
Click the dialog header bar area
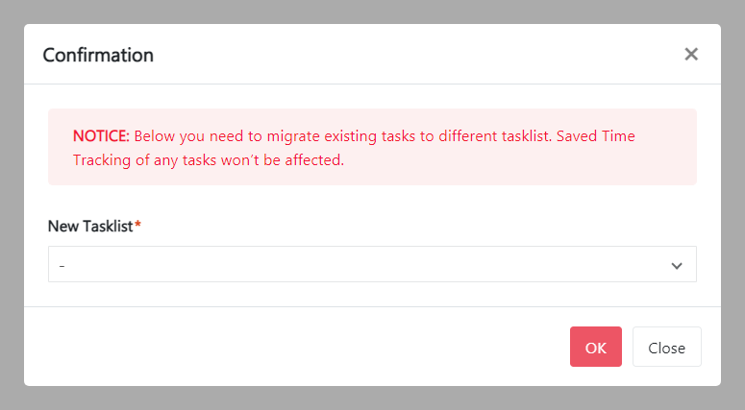coord(385,55)
